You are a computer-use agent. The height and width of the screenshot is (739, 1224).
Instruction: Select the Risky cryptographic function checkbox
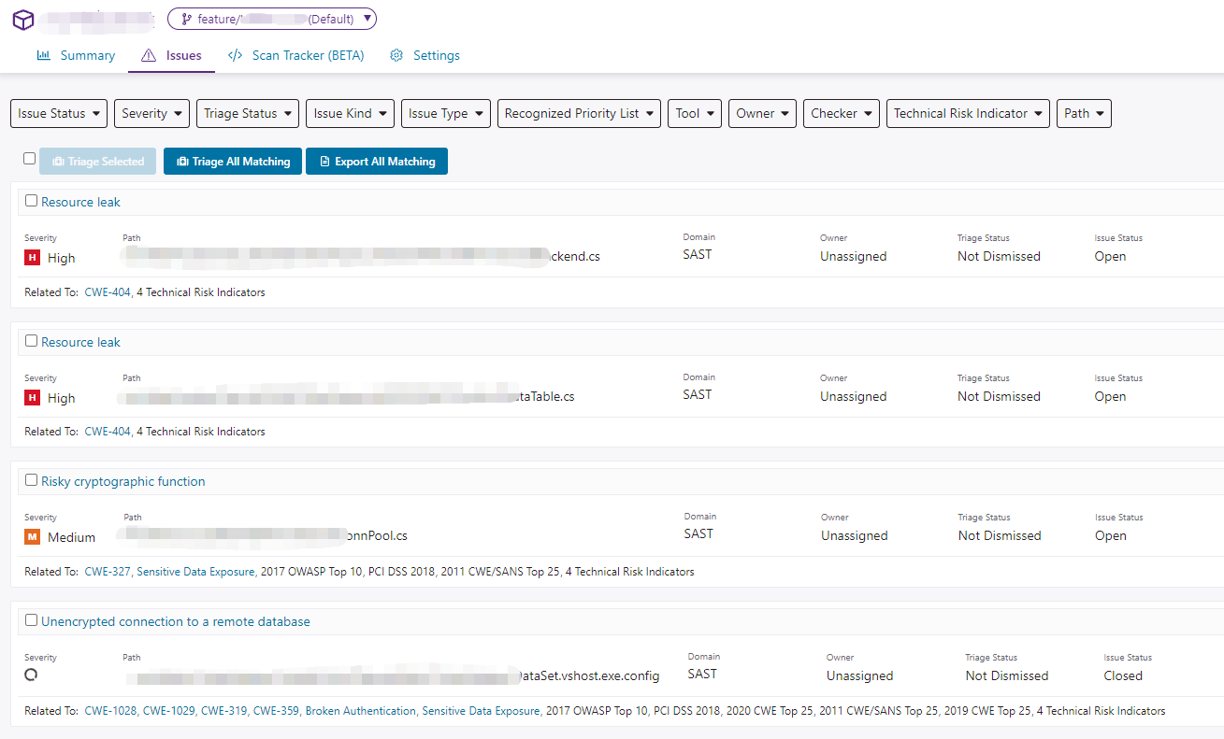(x=32, y=480)
